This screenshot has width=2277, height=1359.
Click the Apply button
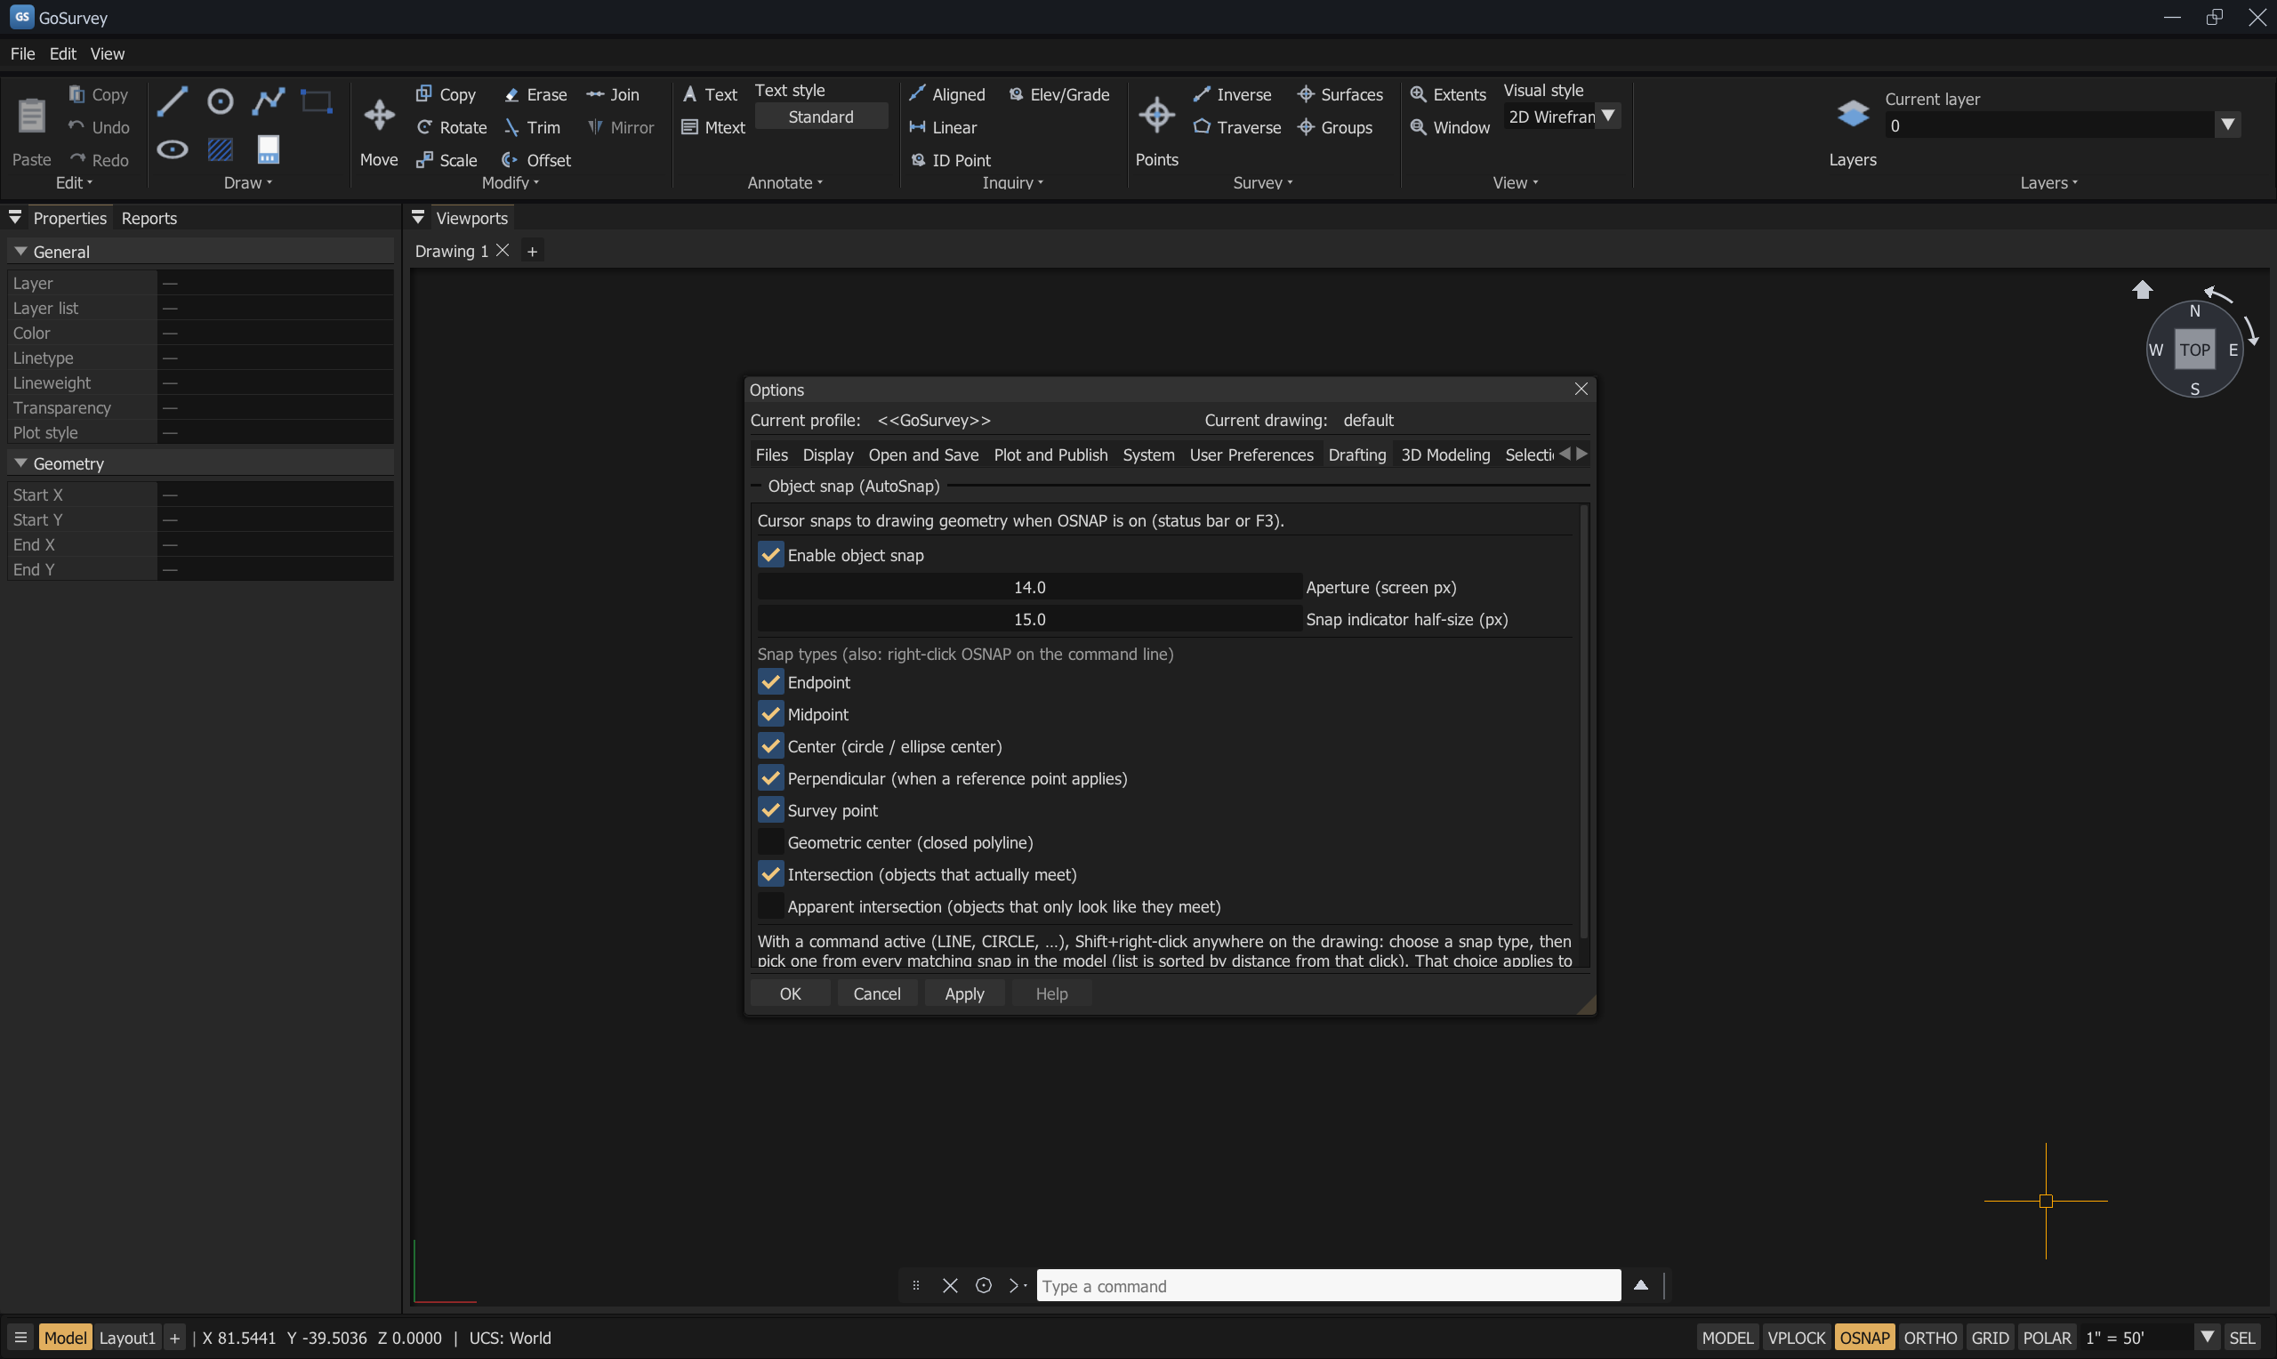coord(964,993)
